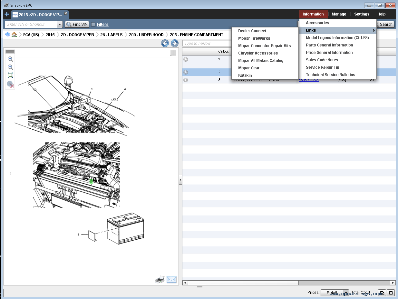The height and width of the screenshot is (299, 398).
Task: Open the Filters link
Action: tap(102, 25)
